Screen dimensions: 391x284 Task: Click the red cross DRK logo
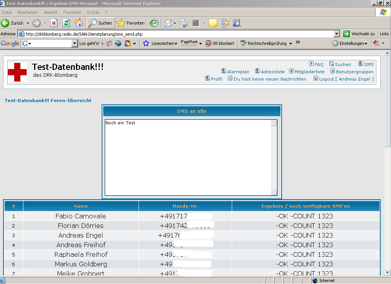[x=17, y=72]
